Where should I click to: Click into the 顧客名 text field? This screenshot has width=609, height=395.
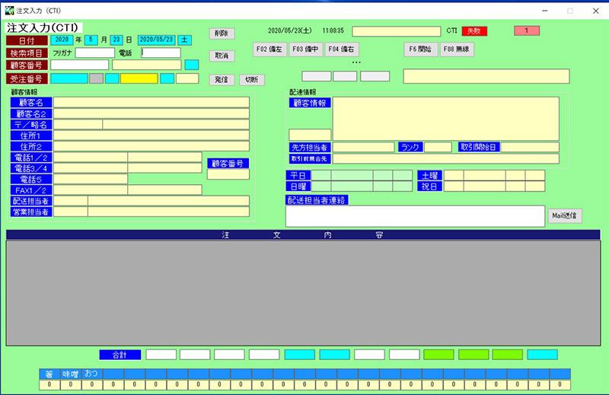point(151,102)
